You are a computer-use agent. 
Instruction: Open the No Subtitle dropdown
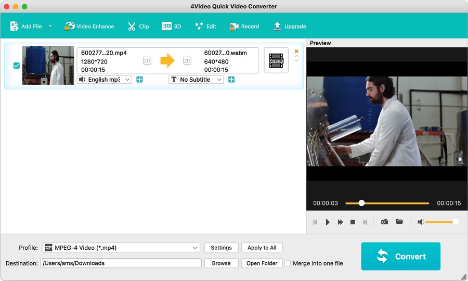(x=219, y=80)
